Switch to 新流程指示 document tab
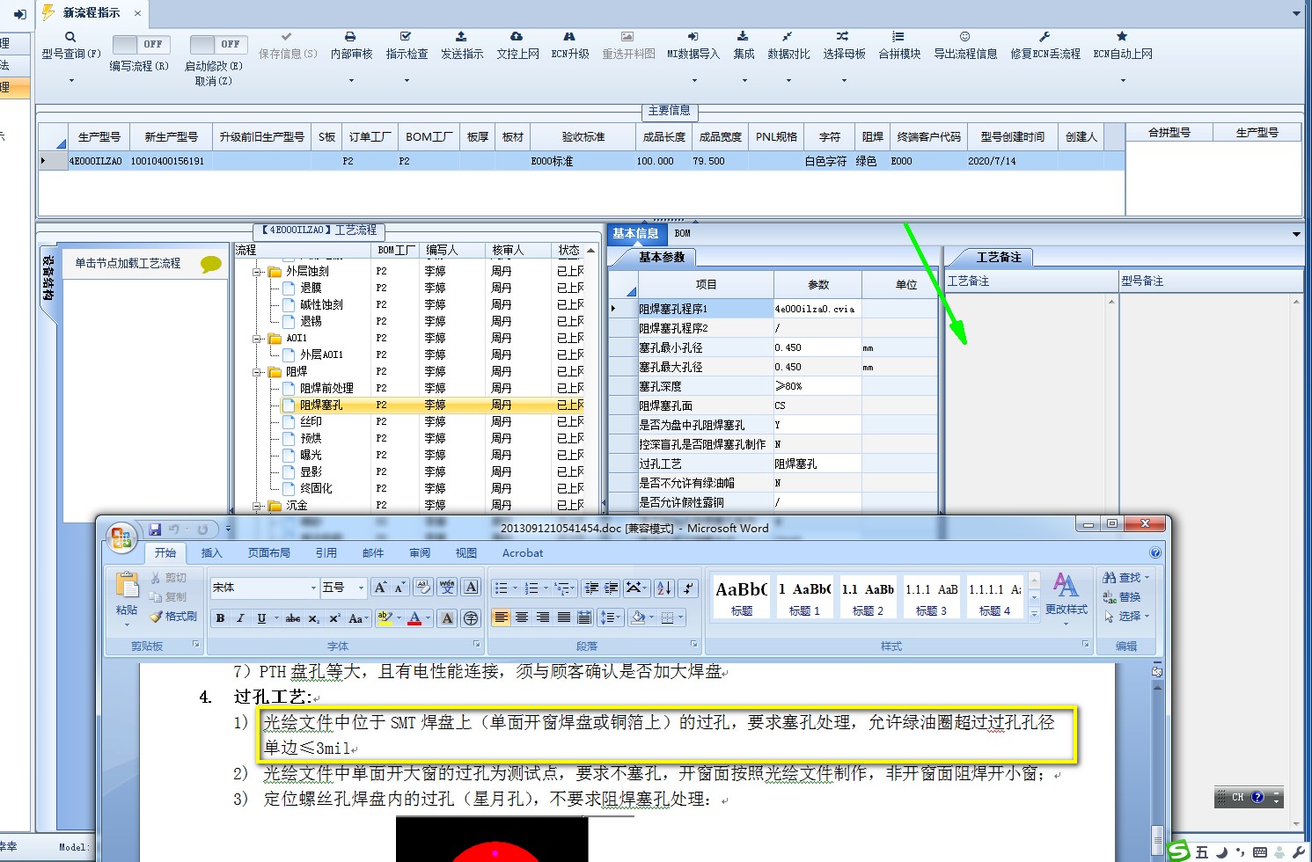Image resolution: width=1312 pixels, height=862 pixels. [x=92, y=13]
